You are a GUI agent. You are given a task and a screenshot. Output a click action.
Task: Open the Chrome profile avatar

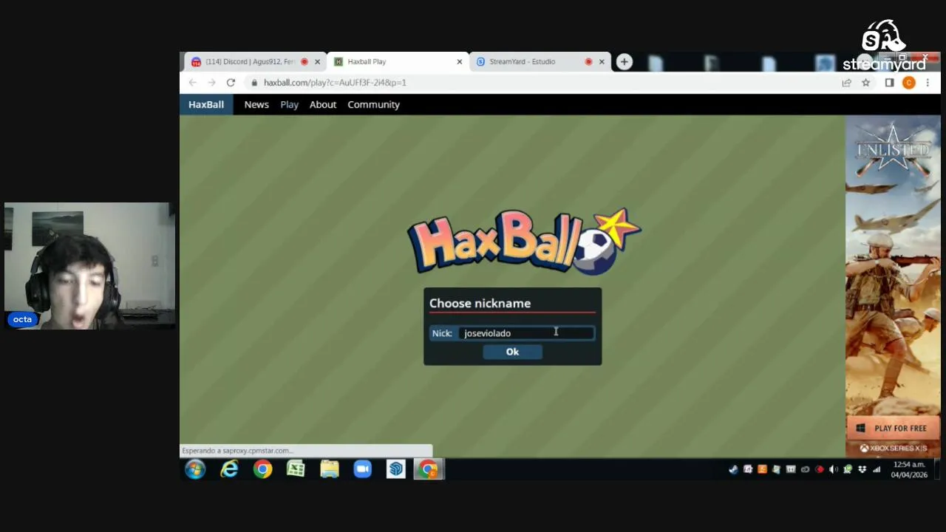tap(908, 83)
